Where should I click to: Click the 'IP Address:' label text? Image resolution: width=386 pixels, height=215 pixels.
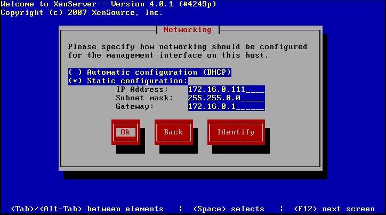tap(142, 90)
